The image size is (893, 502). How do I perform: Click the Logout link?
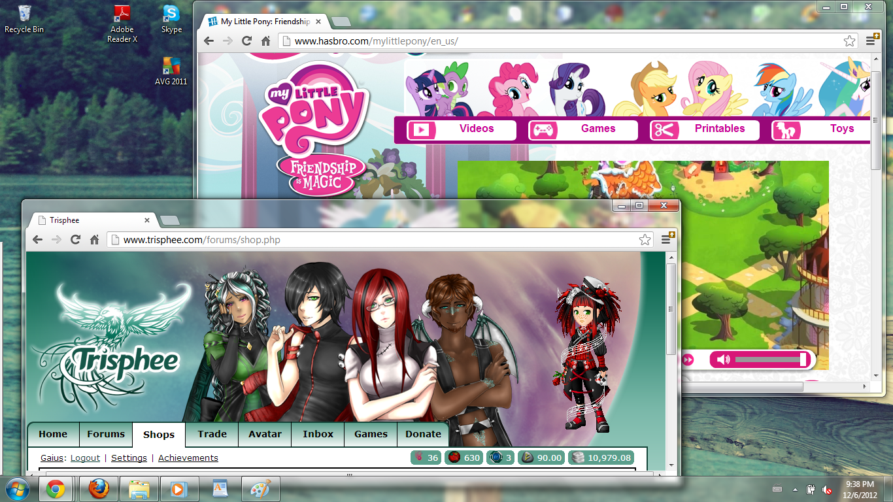click(x=85, y=458)
